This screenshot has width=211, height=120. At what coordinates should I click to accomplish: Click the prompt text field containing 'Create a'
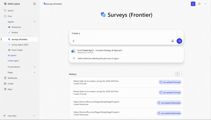pos(126,33)
